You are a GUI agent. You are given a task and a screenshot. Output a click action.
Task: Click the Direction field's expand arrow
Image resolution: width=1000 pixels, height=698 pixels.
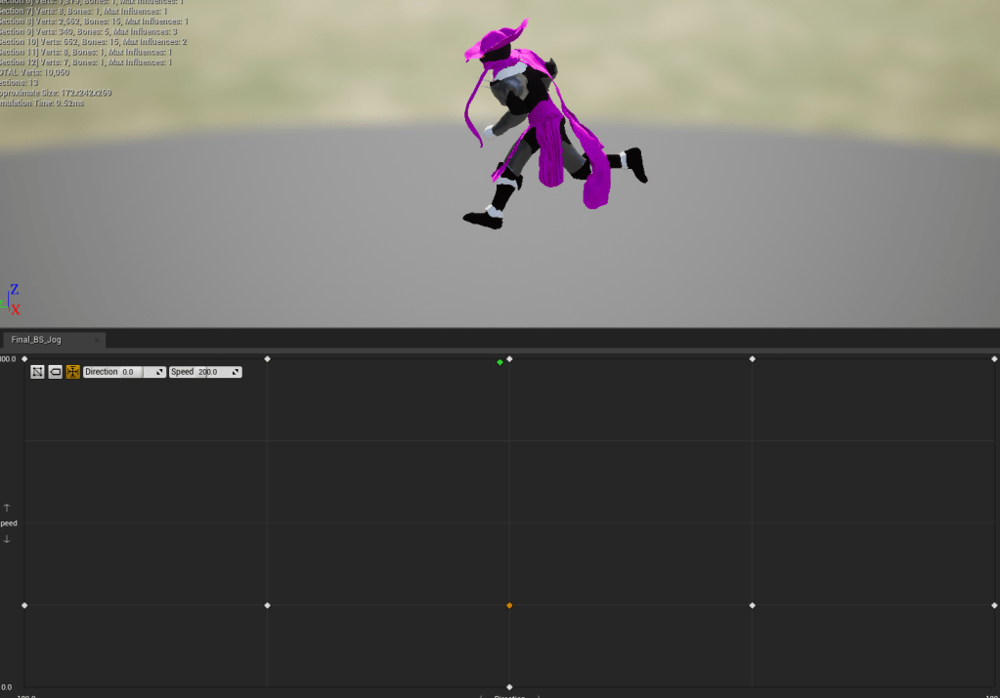tap(160, 372)
